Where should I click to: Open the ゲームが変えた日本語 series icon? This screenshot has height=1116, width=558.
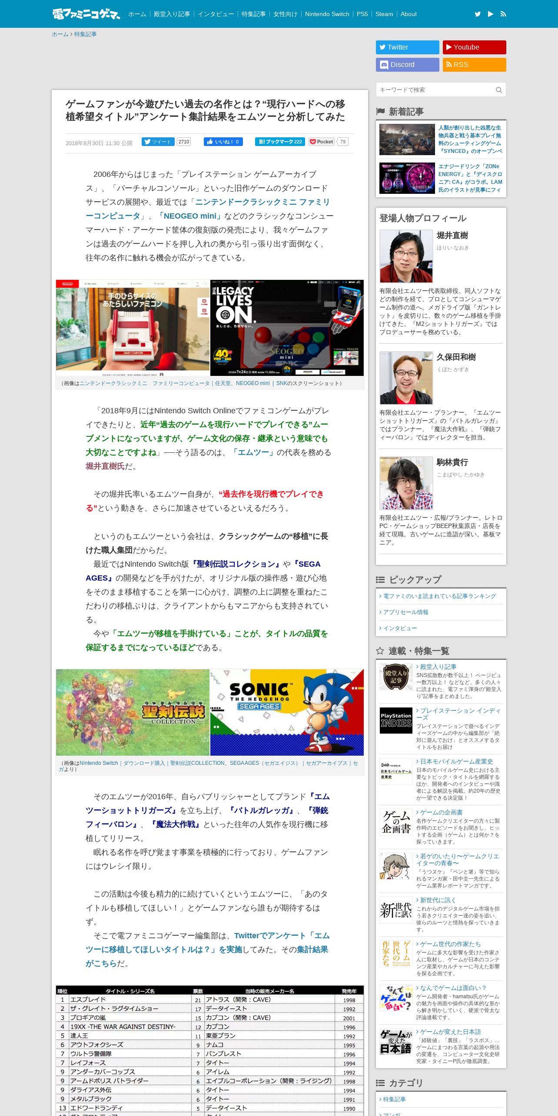pyautogui.click(x=396, y=1042)
